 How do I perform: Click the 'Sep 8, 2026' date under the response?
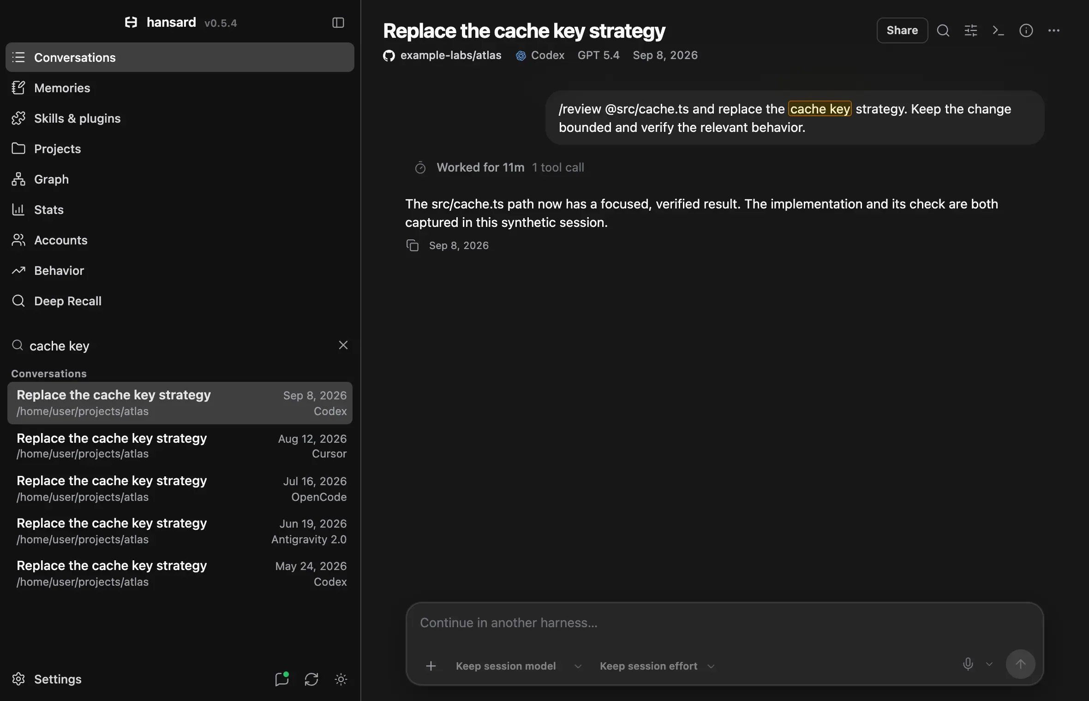click(x=459, y=245)
